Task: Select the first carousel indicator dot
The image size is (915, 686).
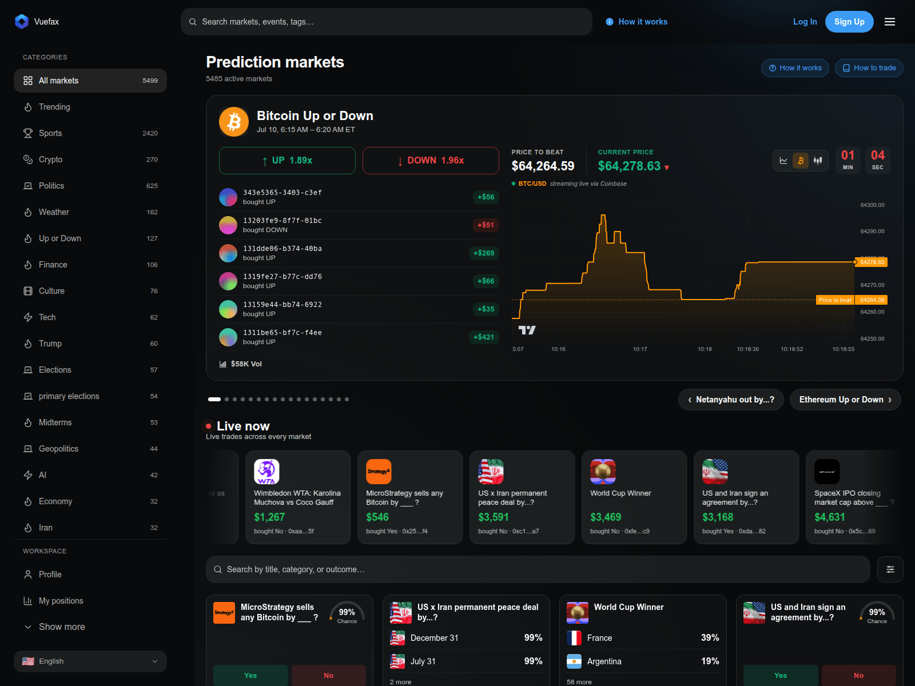Action: (x=214, y=400)
